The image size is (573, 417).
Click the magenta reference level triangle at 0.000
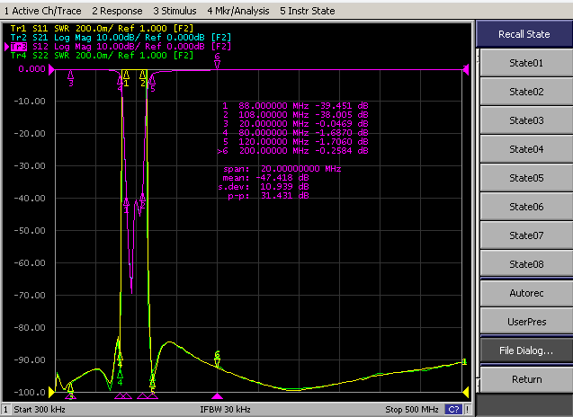(x=51, y=69)
